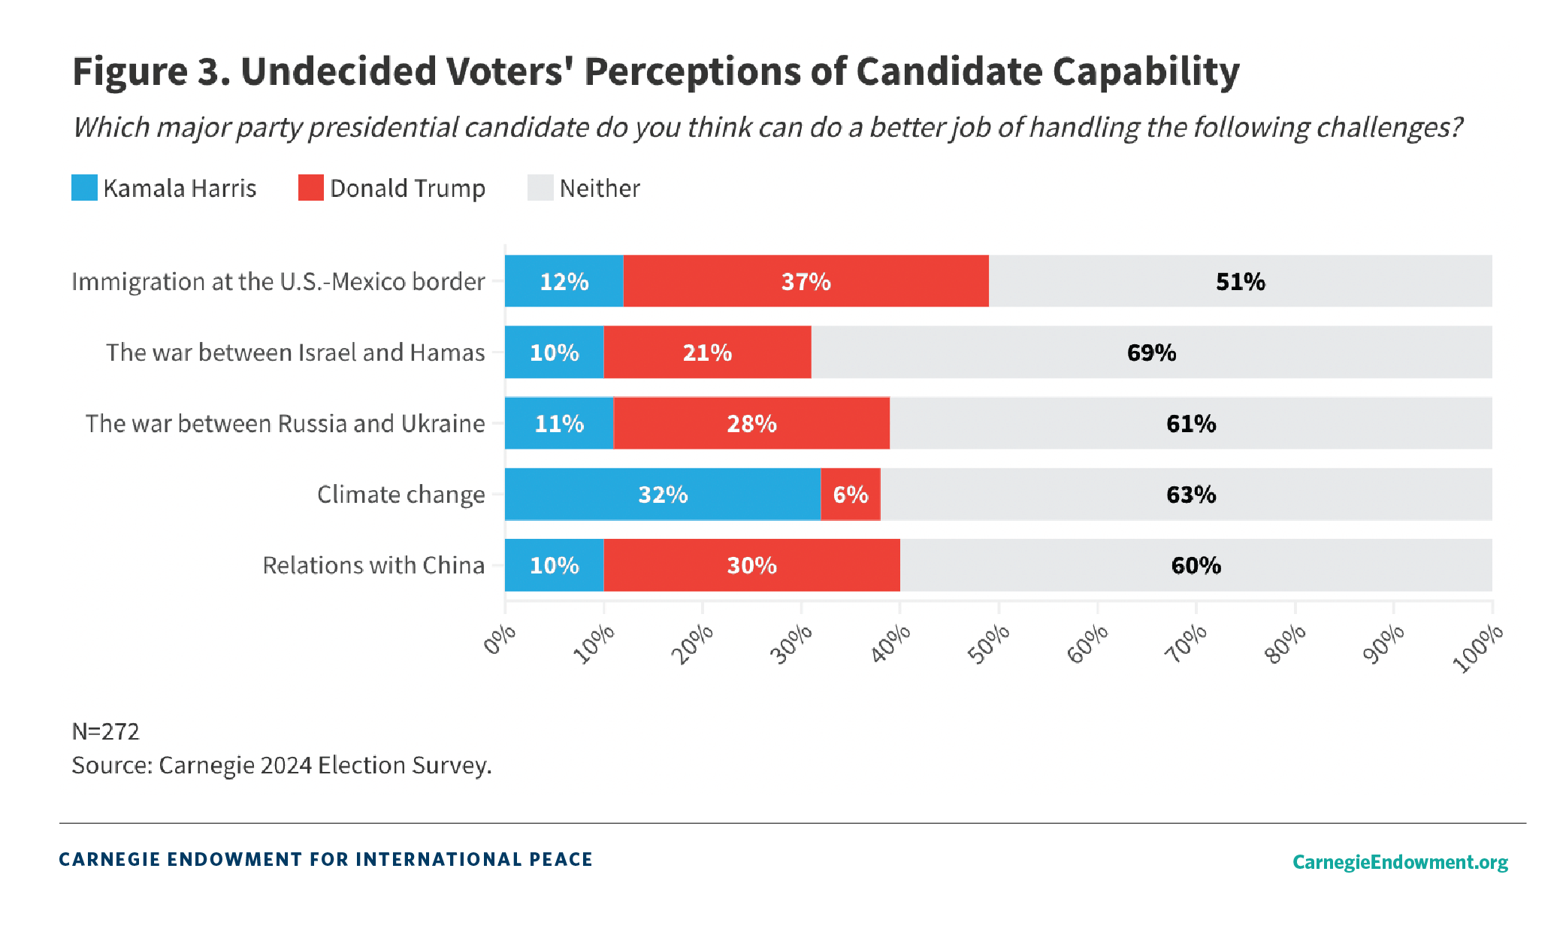Click the Climate change row label
Screen dimensions: 1566x938
[x=401, y=495]
